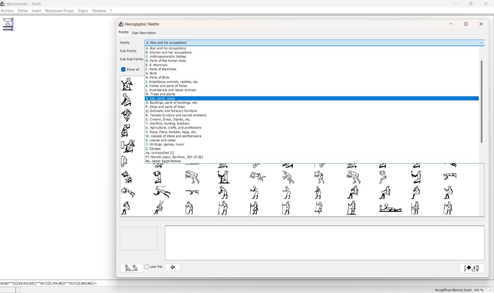This screenshot has height=293, width=494.
Task: Choose the fallen man glyph with line above
Action: 161,192
